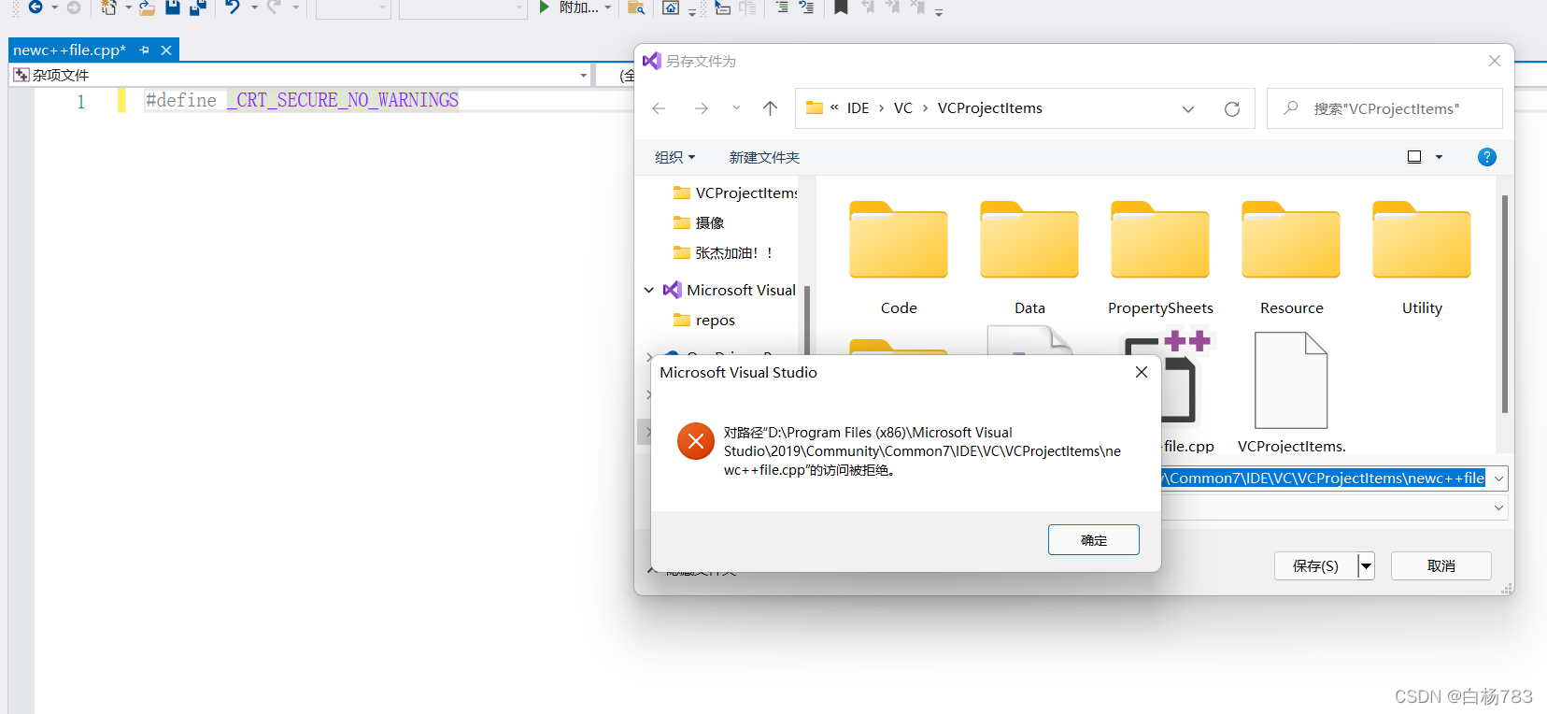Toggle the bookmark toolbar icon

pos(841,7)
